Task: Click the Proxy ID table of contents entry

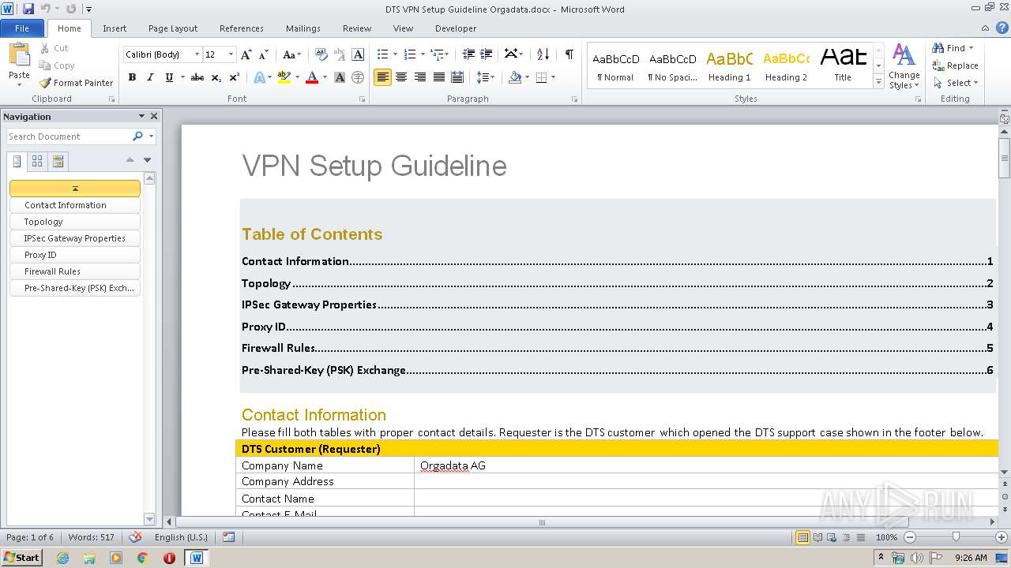Action: click(617, 327)
